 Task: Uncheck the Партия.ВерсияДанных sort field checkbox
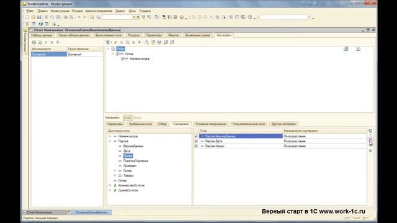coord(196,136)
